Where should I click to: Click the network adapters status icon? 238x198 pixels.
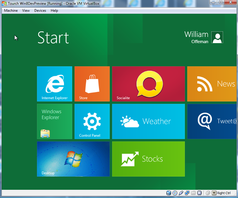pos(187,193)
